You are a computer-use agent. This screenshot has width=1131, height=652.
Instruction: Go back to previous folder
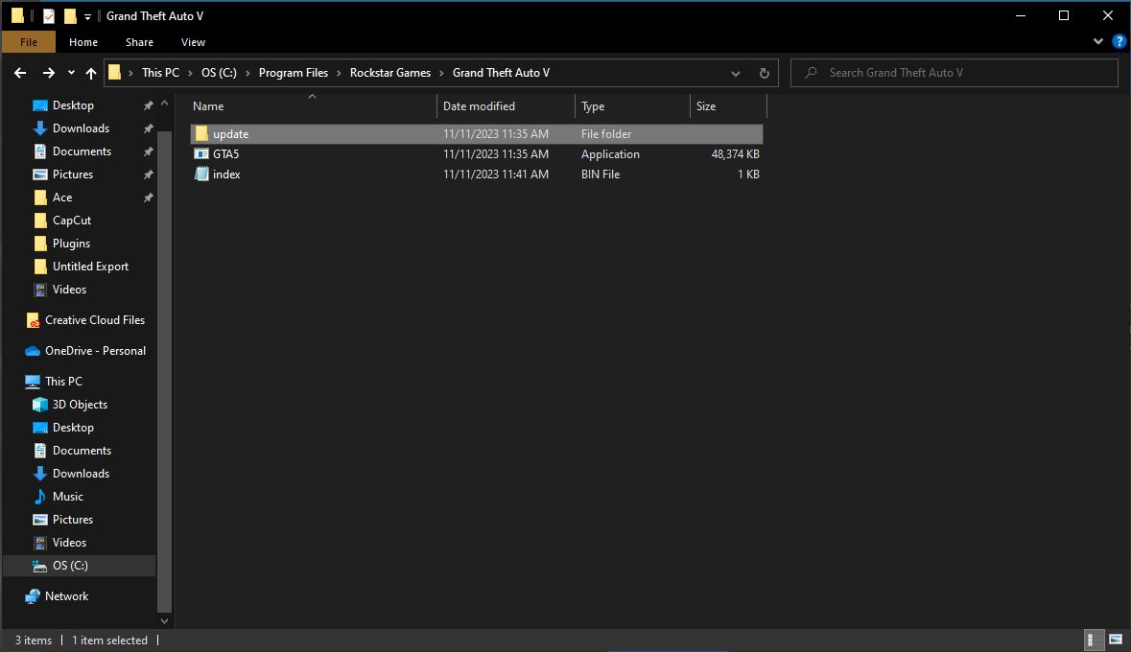[x=20, y=73]
